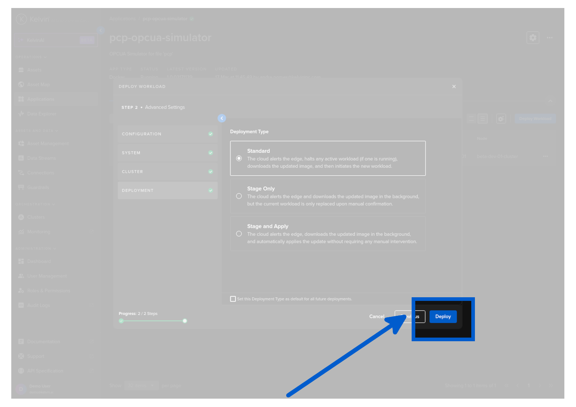576x407 pixels.
Task: Open the Configuration settings tab
Action: click(167, 134)
